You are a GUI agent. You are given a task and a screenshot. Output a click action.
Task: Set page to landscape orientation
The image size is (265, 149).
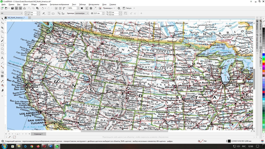click(x=53, y=13)
